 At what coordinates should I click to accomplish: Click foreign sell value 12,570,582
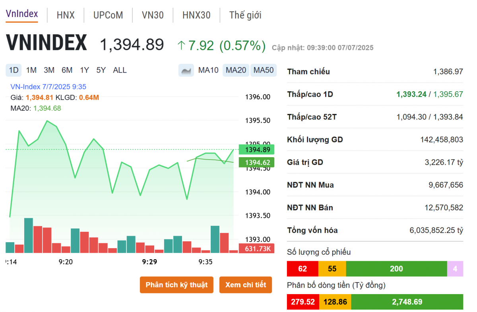tap(444, 208)
